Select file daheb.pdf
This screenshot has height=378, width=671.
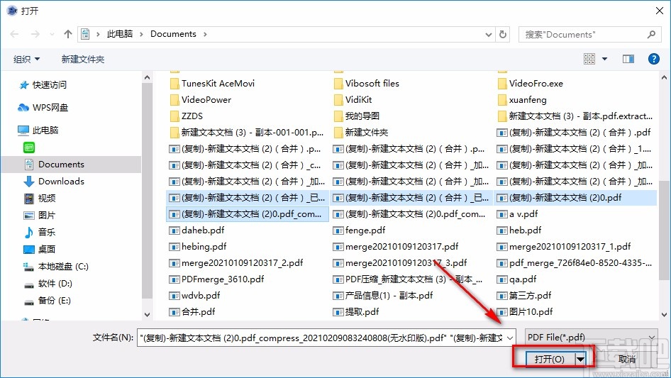coord(197,230)
